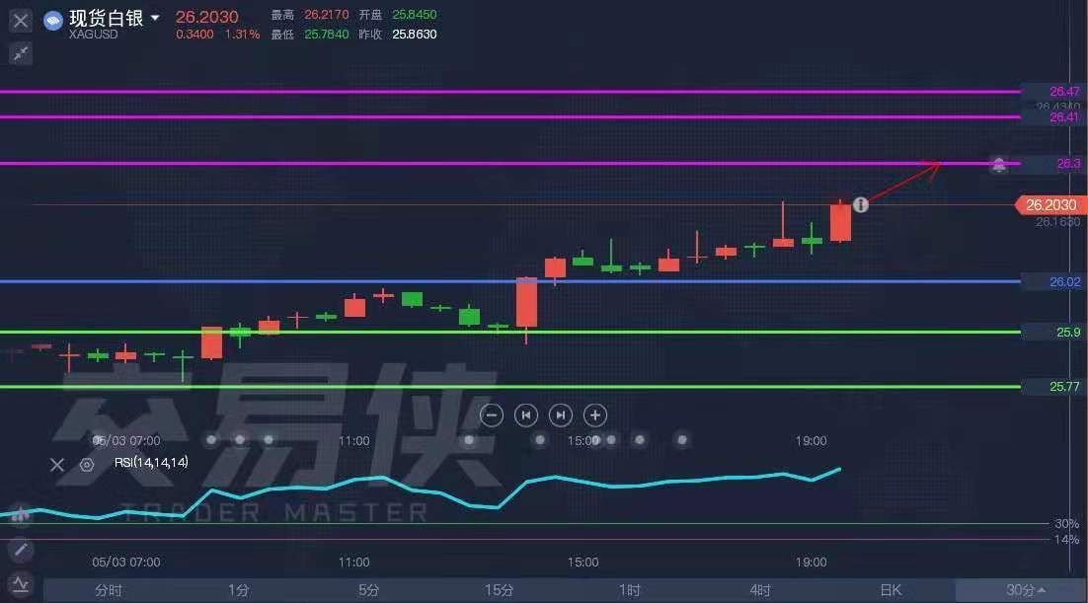Screen dimensions: 1088x603
Task: Switch to the 日K timeframe
Action: [x=891, y=590]
